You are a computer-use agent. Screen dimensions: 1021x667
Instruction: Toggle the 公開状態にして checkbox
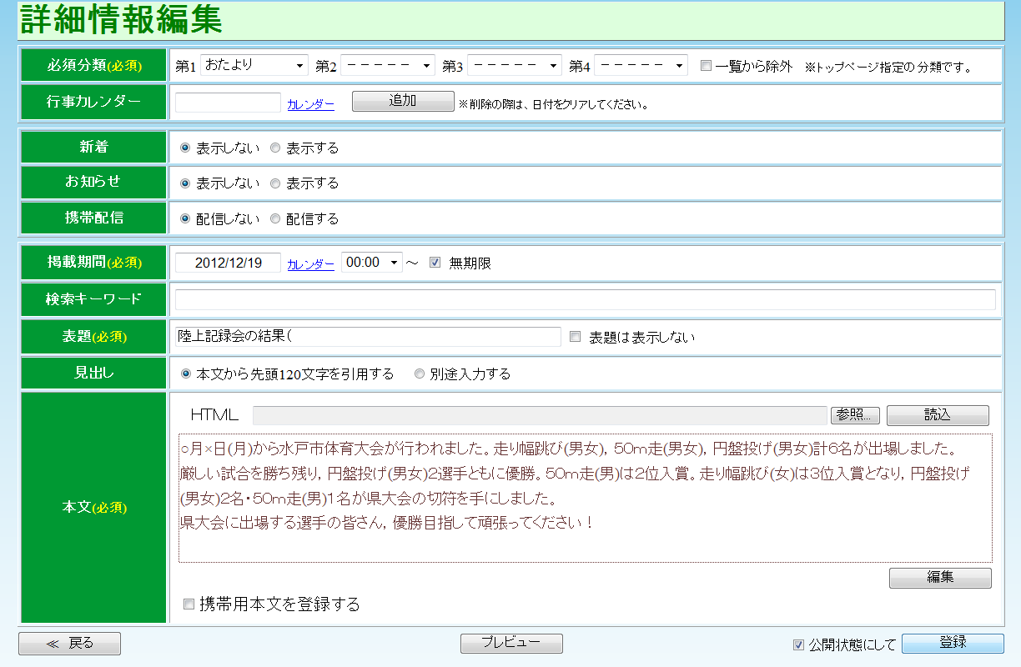pyautogui.click(x=798, y=644)
